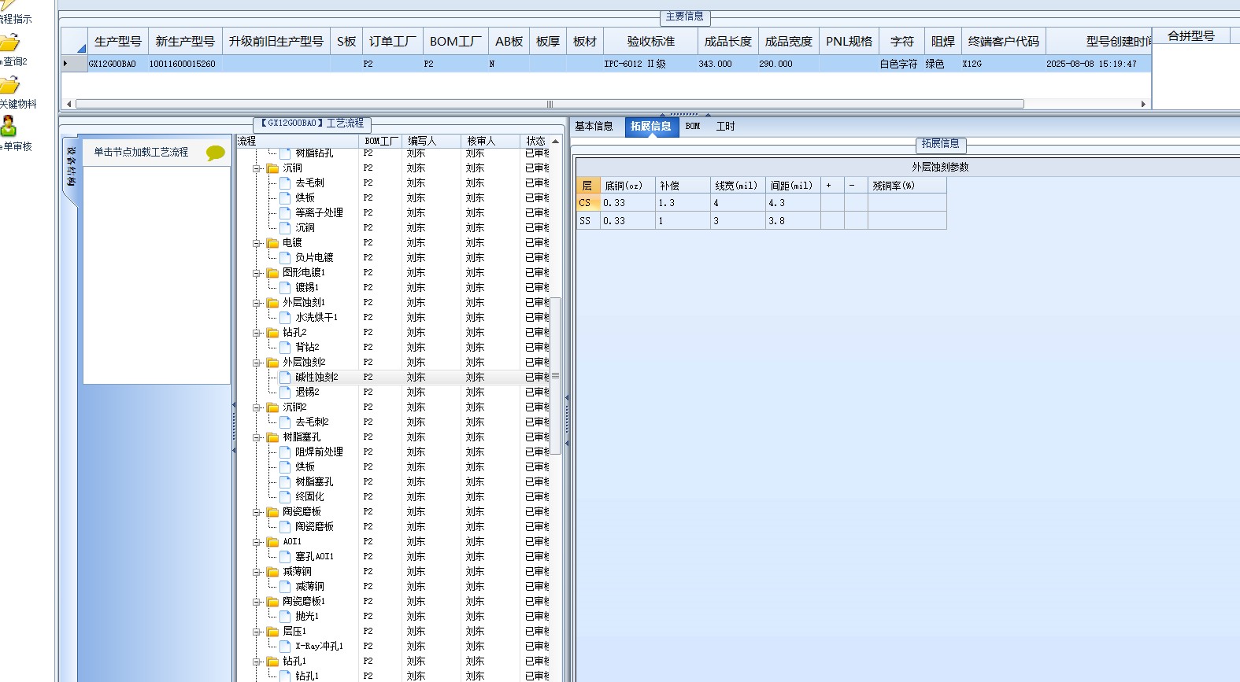1240x682 pixels.
Task: Click the folder icon of 层压1 node
Action: (272, 632)
